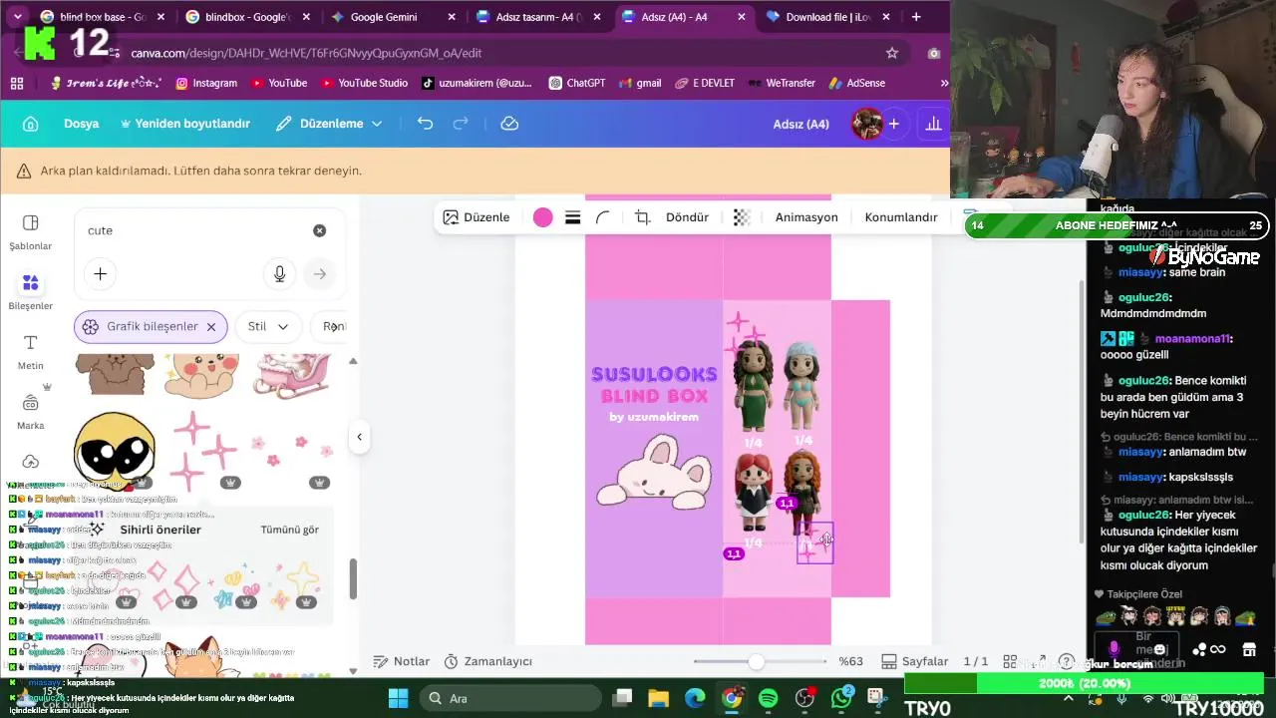Open the transparency checkerboard icon
The image size is (1276, 718).
point(741,217)
